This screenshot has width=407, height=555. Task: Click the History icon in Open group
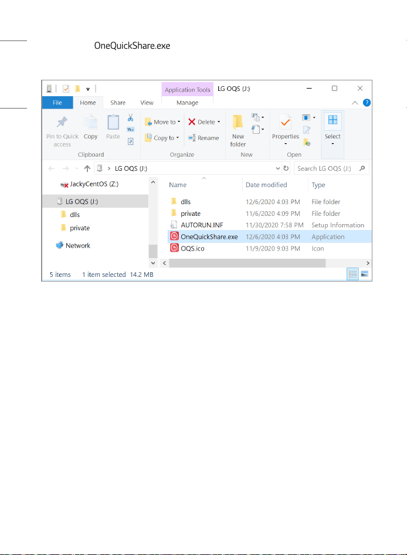pyautogui.click(x=307, y=143)
